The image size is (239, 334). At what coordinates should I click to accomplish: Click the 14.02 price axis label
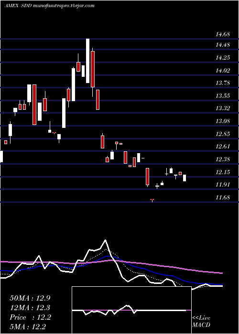(x=223, y=70)
